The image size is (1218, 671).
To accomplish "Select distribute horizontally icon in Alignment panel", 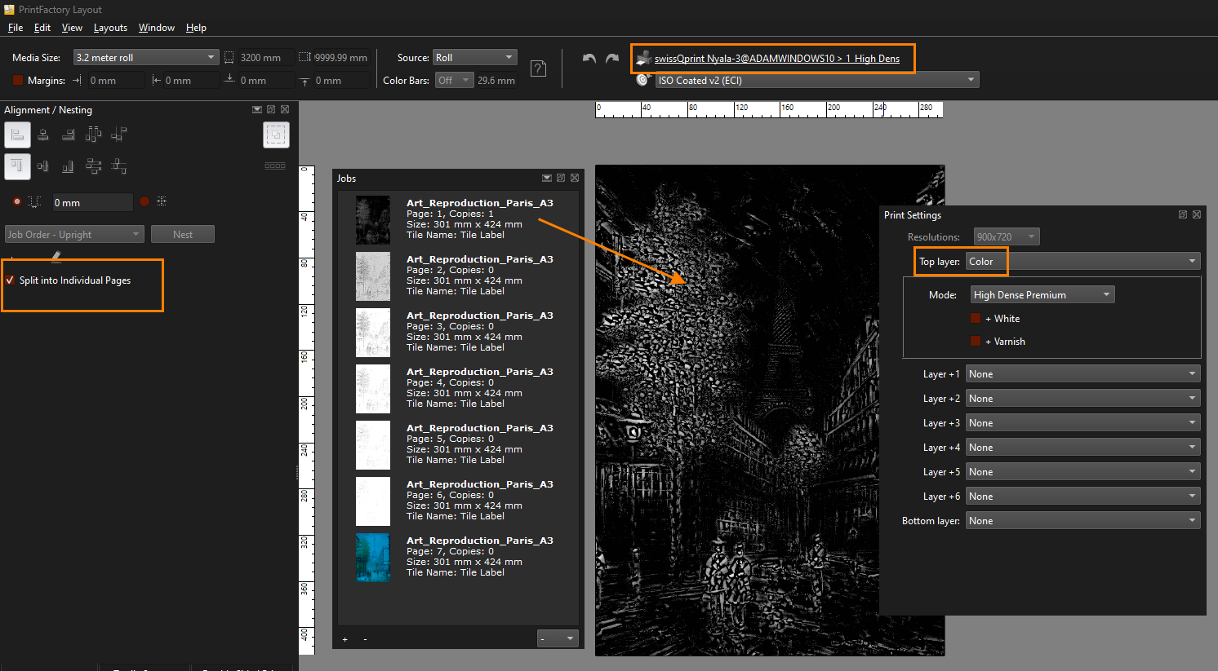I will coord(94,135).
